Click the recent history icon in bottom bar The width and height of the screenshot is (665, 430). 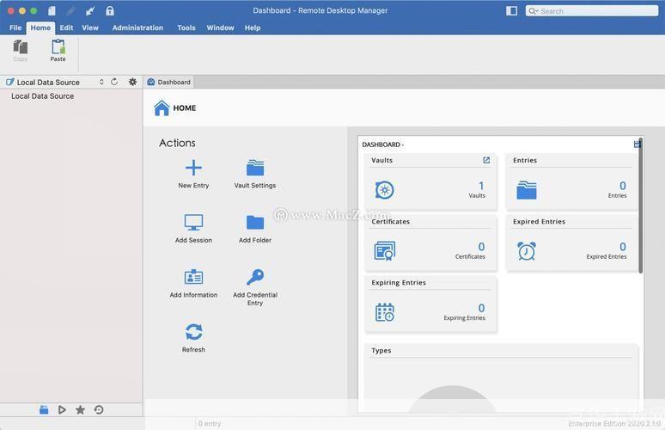click(99, 409)
